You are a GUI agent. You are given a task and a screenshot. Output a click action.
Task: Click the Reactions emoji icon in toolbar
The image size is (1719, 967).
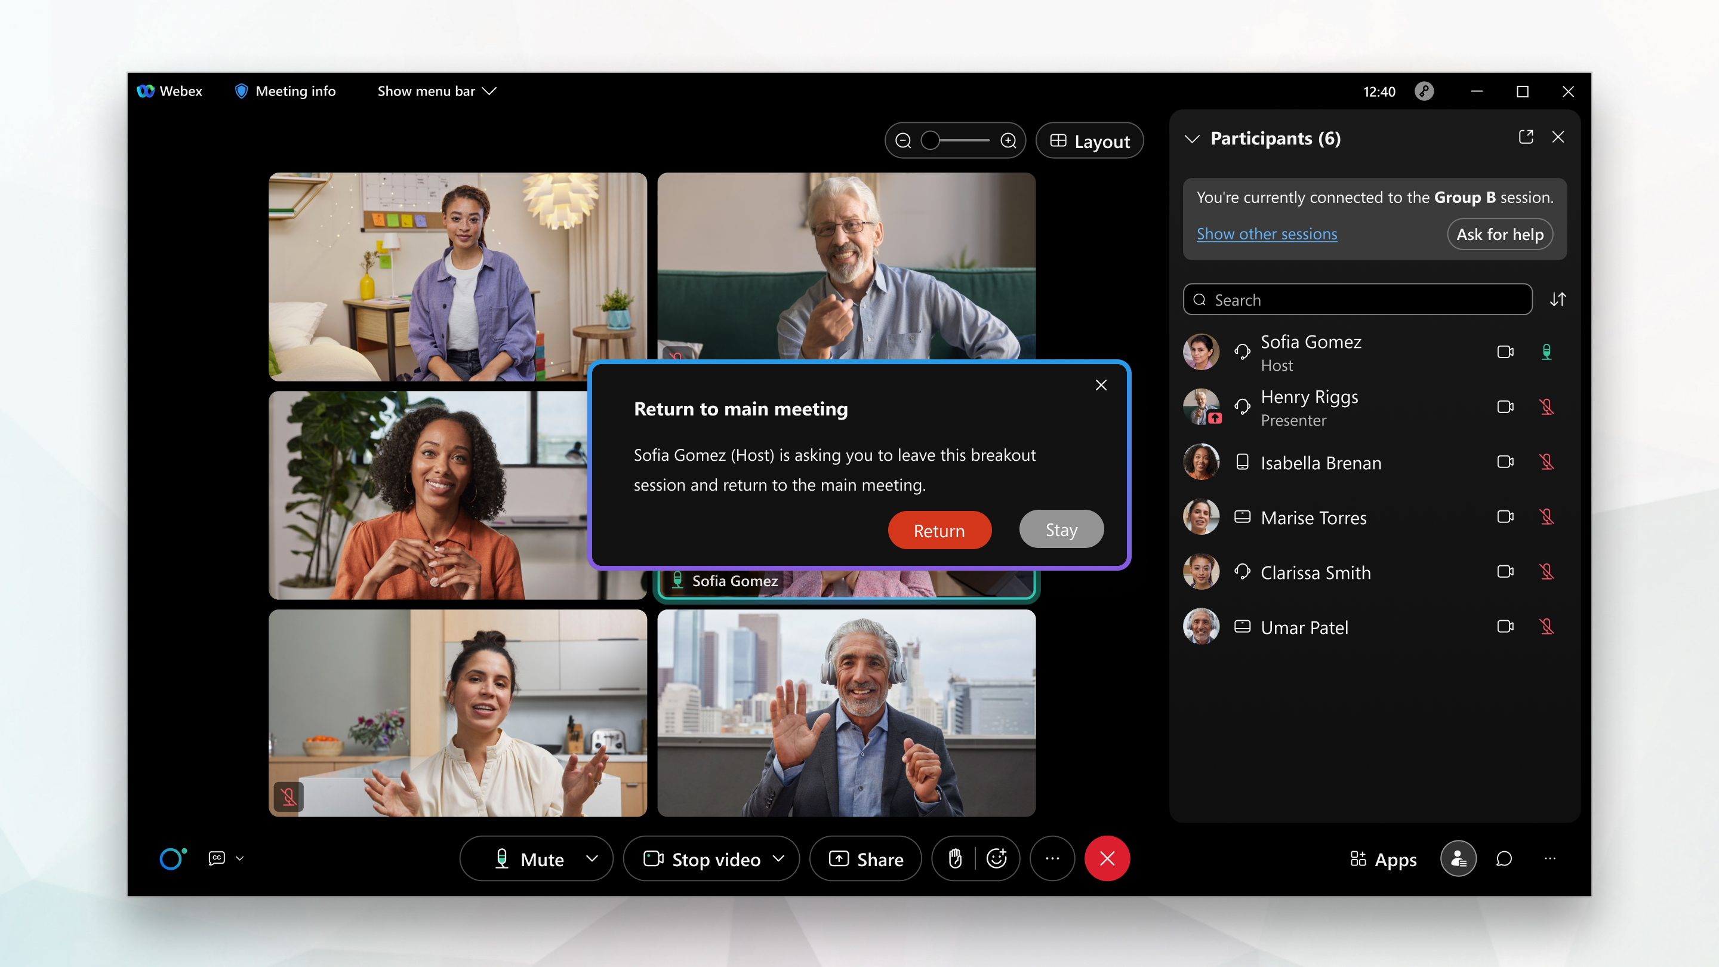(x=997, y=858)
